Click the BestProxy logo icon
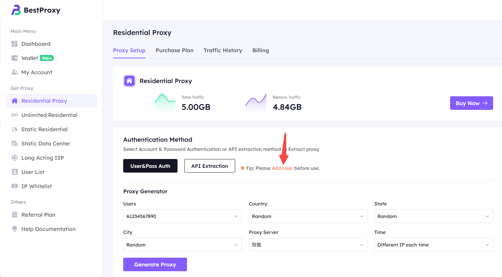The height and width of the screenshot is (277, 502). pos(16,10)
